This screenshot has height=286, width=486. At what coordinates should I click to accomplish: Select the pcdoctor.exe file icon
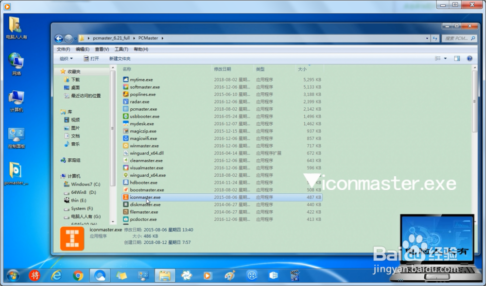(x=125, y=219)
